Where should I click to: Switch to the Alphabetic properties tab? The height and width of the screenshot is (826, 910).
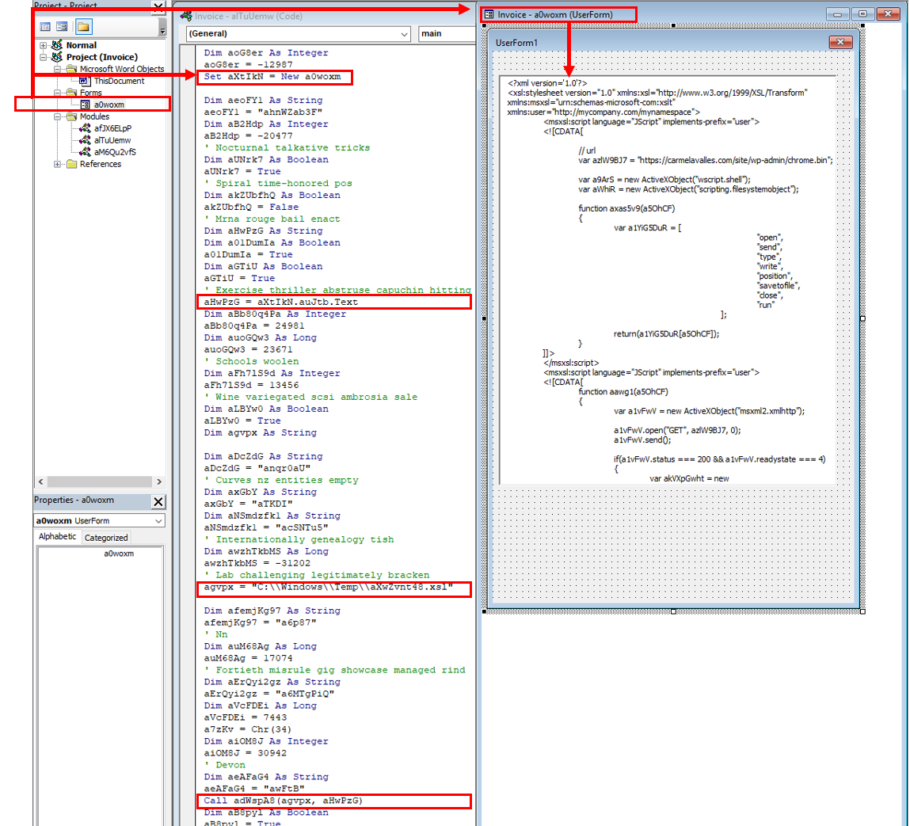point(58,537)
